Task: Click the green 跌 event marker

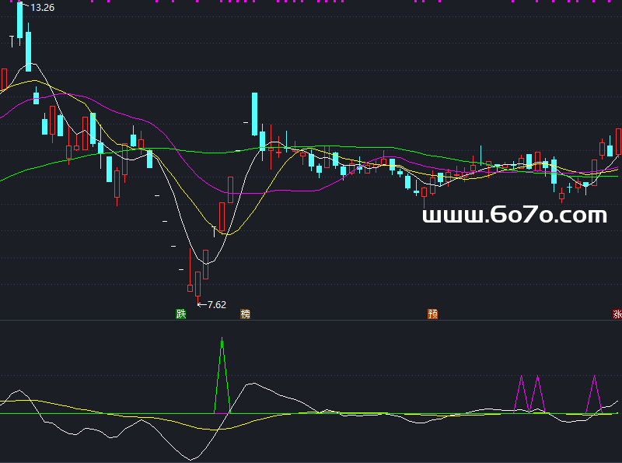Action: [181, 314]
